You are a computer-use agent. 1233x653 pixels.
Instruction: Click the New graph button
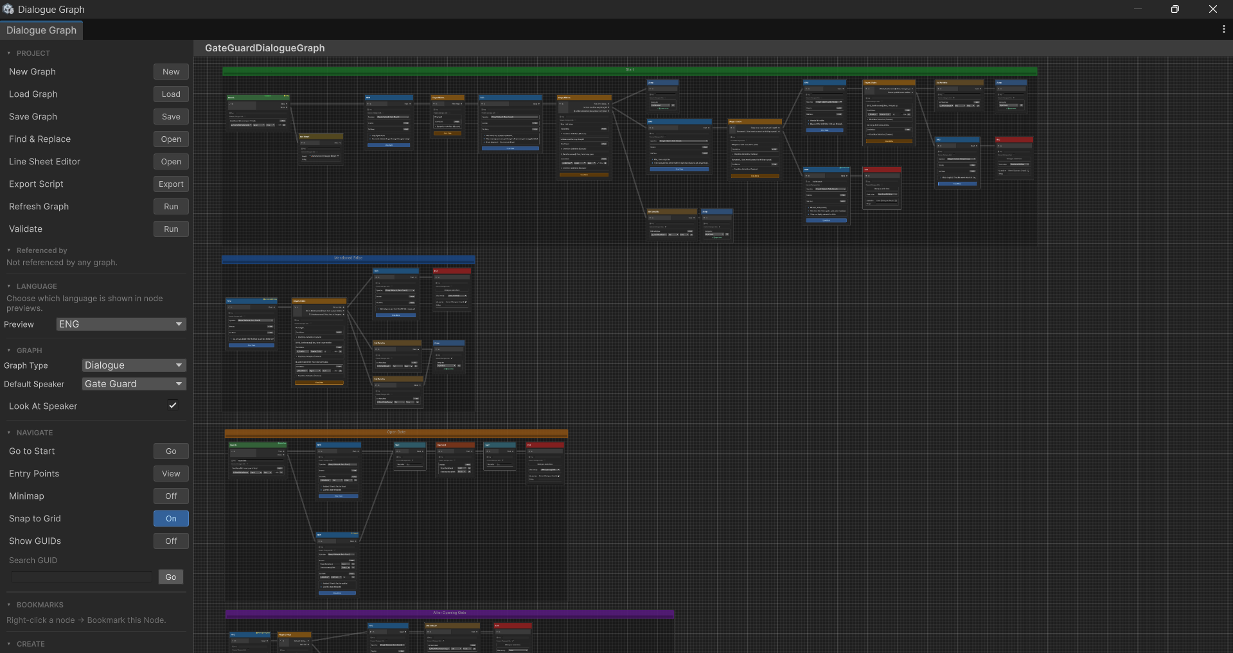point(171,72)
